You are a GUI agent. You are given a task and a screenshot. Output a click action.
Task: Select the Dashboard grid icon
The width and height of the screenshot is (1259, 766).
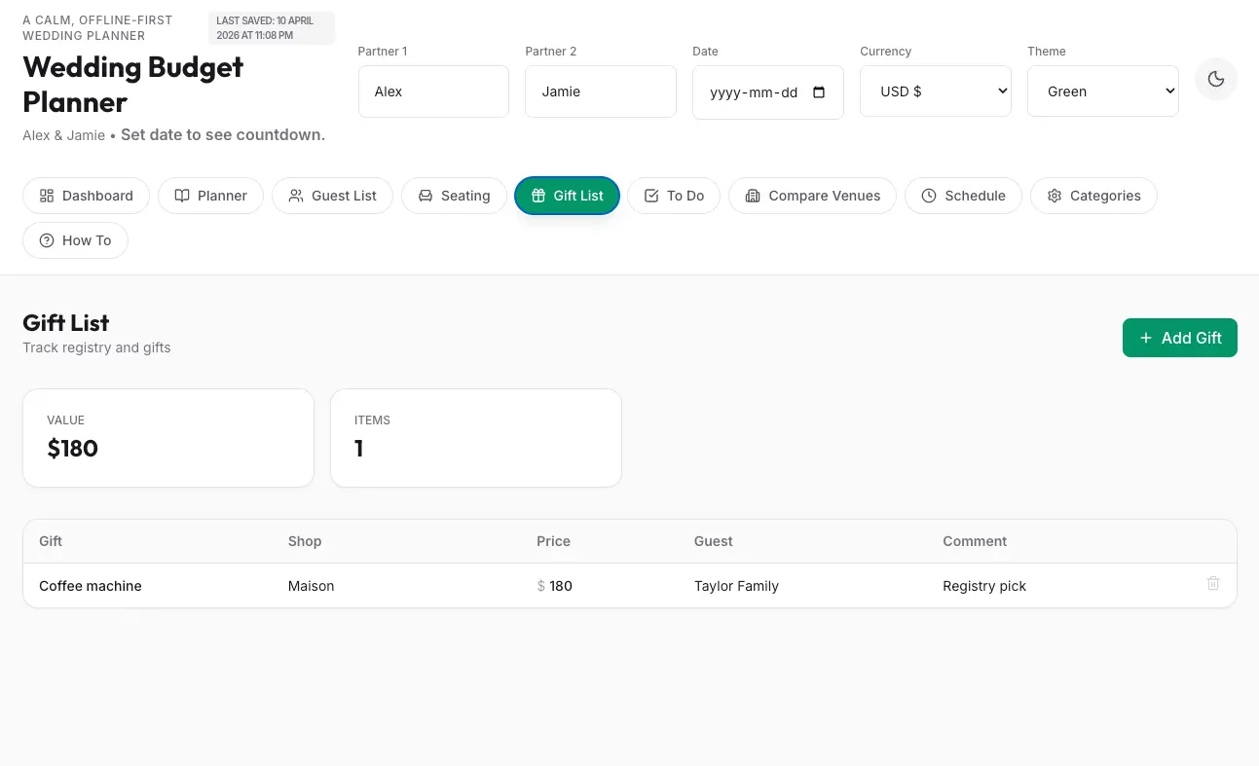(47, 196)
